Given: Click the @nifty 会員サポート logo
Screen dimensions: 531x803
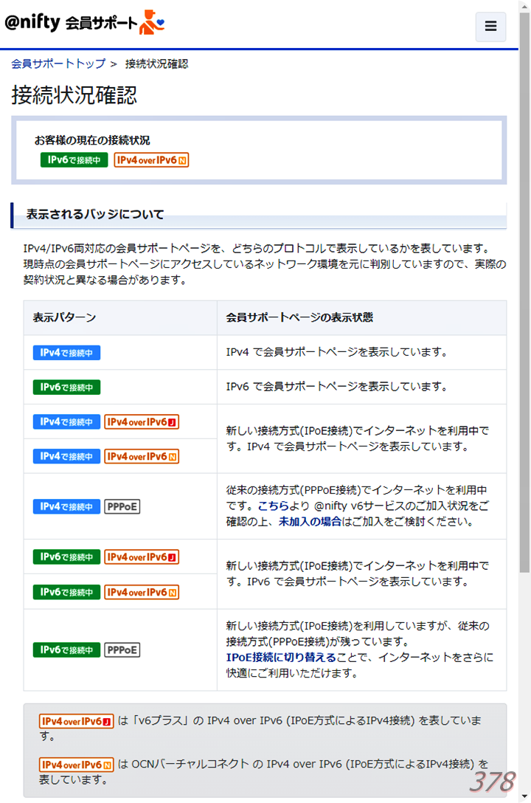Looking at the screenshot, I should [x=84, y=22].
